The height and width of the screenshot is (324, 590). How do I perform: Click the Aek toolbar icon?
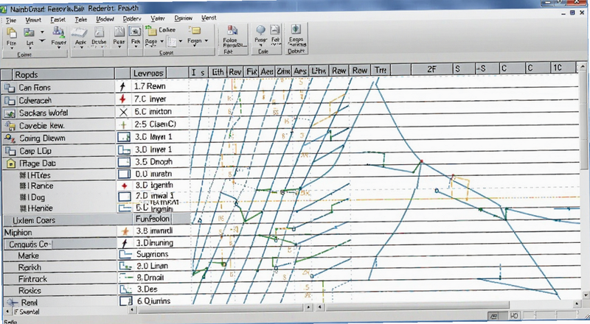[x=80, y=32]
